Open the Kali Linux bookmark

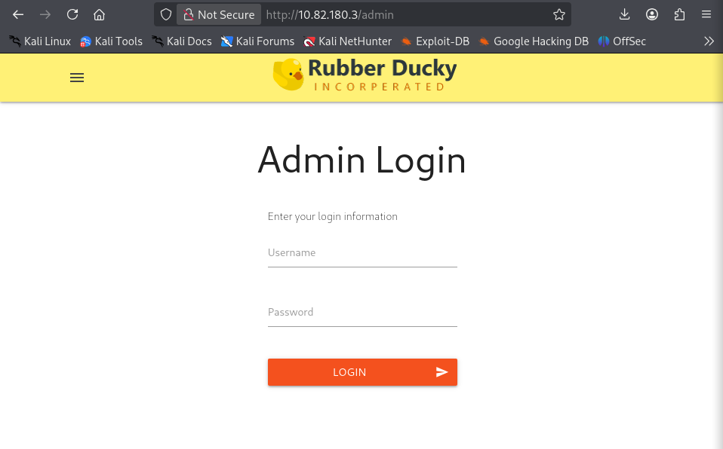[40, 41]
